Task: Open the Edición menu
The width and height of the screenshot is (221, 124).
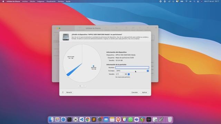Action: (x=32, y=1)
